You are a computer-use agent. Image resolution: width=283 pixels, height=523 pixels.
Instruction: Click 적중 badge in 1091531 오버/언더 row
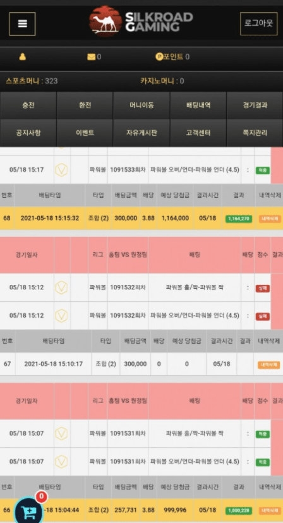pyautogui.click(x=263, y=462)
